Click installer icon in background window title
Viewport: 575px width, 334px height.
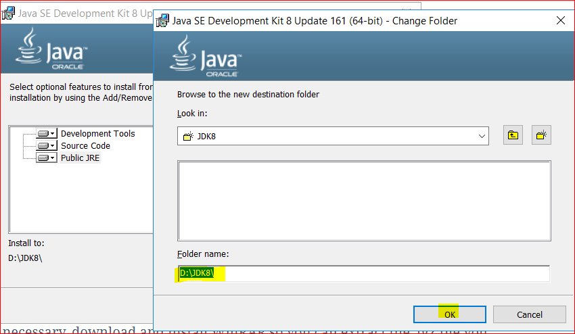pyautogui.click(x=8, y=13)
